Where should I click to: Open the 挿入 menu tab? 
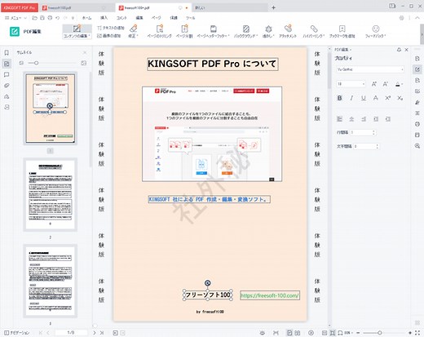pos(104,18)
